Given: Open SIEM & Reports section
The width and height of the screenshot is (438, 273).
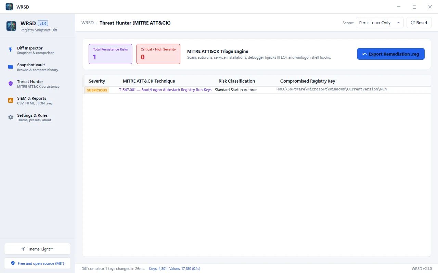Looking at the screenshot, I should point(38,100).
